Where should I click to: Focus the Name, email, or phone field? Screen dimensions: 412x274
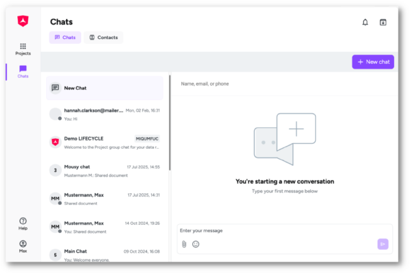coord(282,84)
